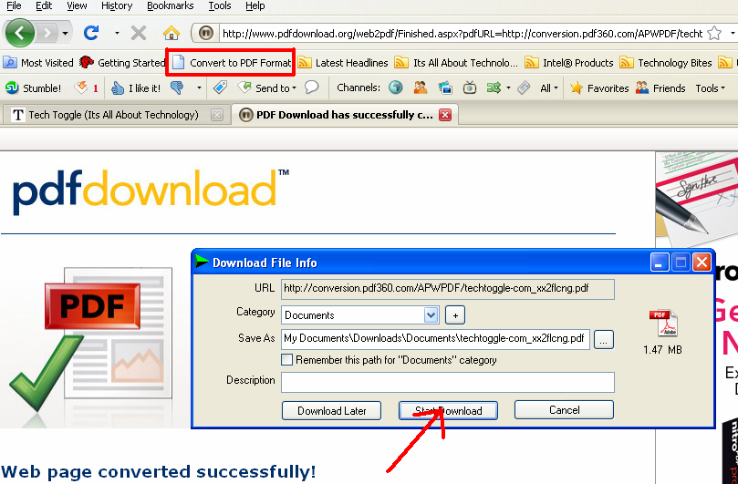This screenshot has width=738, height=484.
Task: Open the Intel® Products feed bookmark
Action: point(569,63)
